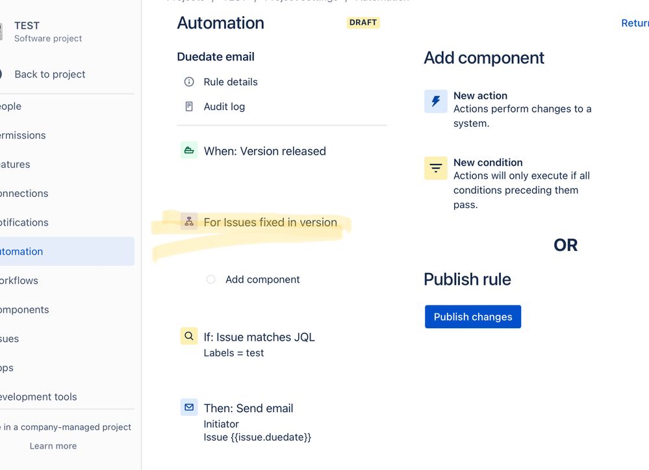The image size is (649, 470).
Task: Select the When: Version released trigger
Action: (x=265, y=151)
